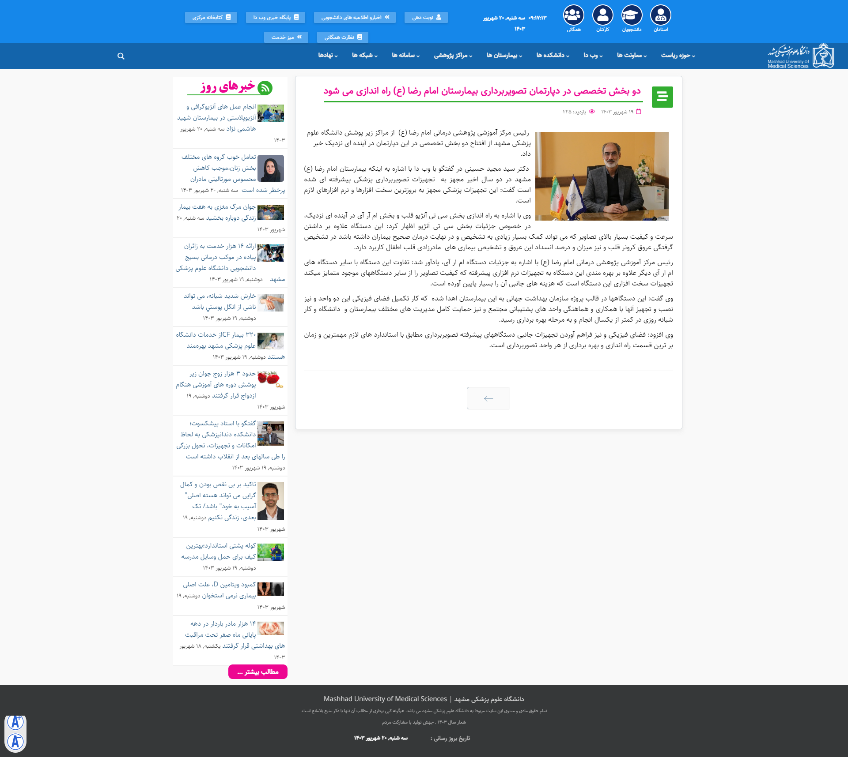Screen dimensions: 848x758
Task: Expand وب دا dropdown menu
Action: click(x=593, y=56)
